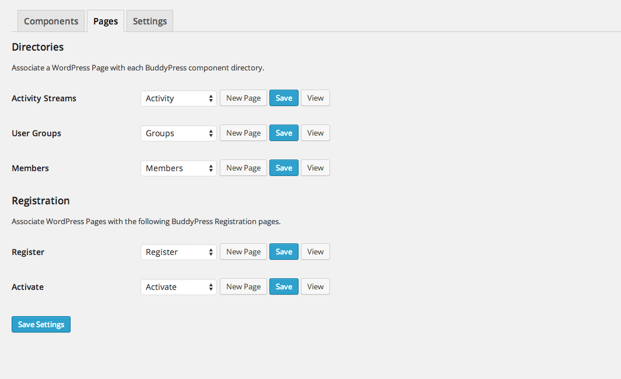Expand the Activate page selector
The width and height of the screenshot is (621, 379).
pyautogui.click(x=178, y=286)
